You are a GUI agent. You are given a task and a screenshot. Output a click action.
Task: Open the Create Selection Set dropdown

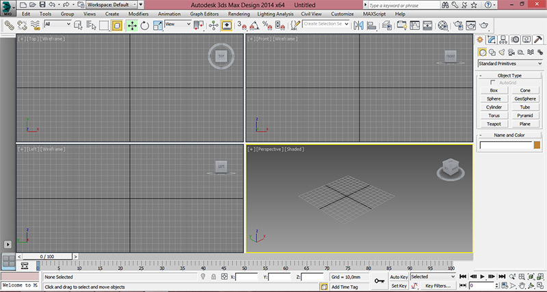[x=326, y=24]
